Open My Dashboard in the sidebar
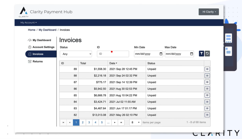The image size is (242, 139). (x=40, y=40)
